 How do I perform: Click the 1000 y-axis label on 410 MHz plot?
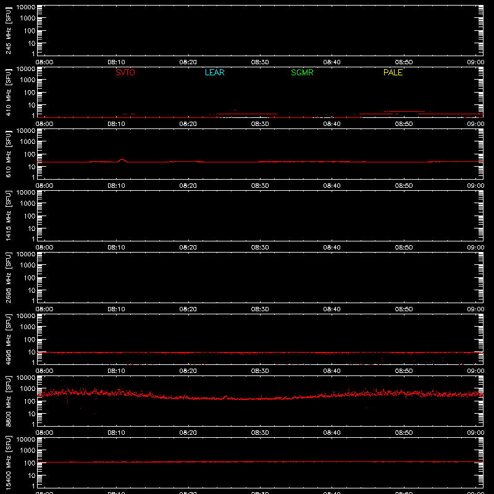coord(27,80)
